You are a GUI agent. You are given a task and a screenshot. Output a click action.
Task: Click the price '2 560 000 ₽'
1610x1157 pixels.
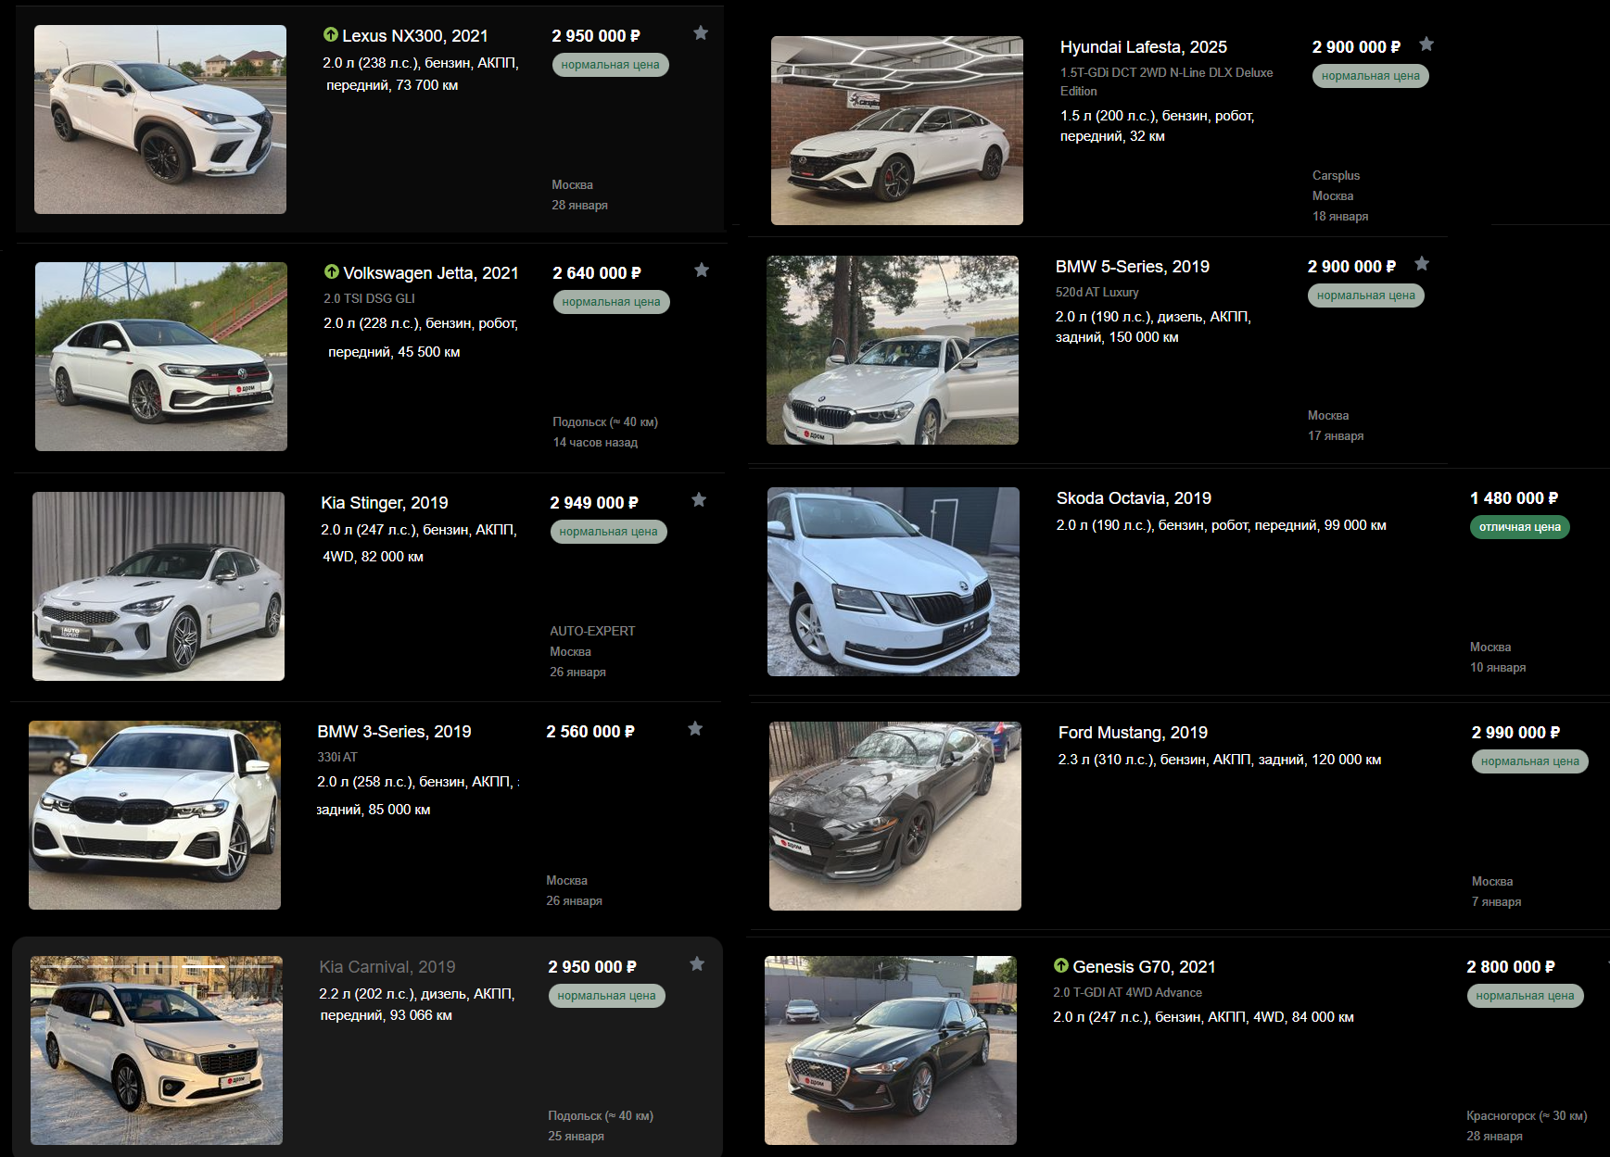(590, 732)
